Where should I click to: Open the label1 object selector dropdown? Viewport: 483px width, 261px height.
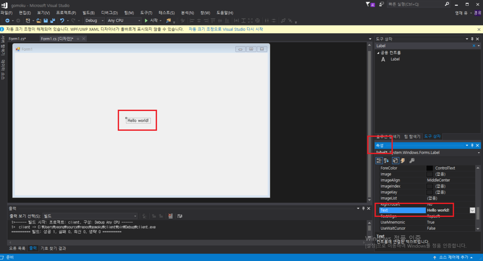(x=479, y=153)
